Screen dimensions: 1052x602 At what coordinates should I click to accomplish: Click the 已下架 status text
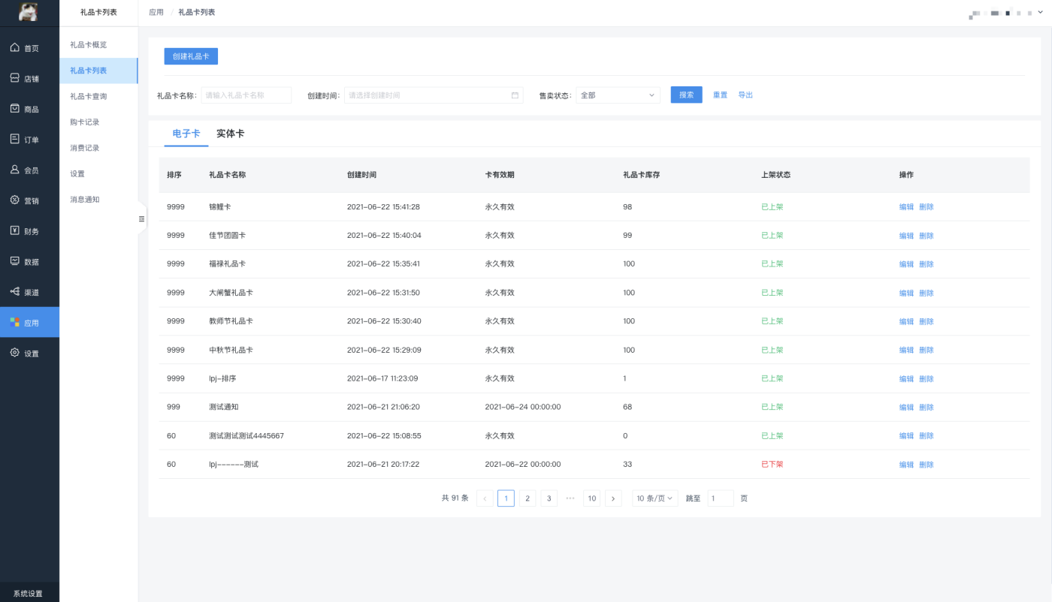(x=772, y=465)
